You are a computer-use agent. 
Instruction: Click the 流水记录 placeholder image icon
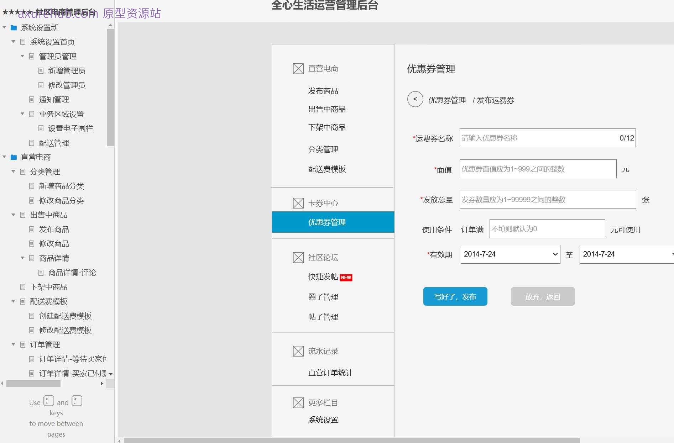(298, 351)
